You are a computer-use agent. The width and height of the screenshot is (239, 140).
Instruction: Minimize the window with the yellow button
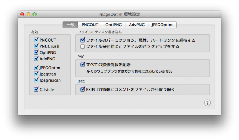[28, 14]
